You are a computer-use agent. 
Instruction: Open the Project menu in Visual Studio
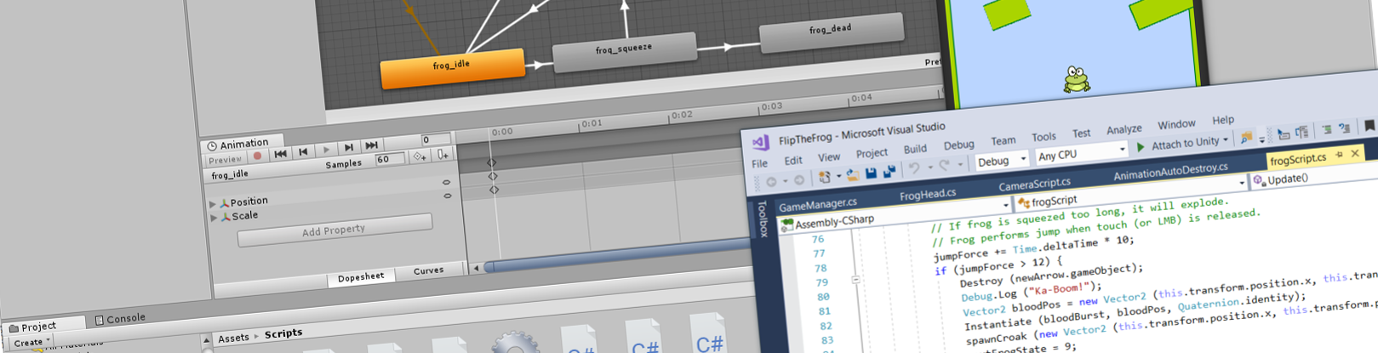point(872,153)
